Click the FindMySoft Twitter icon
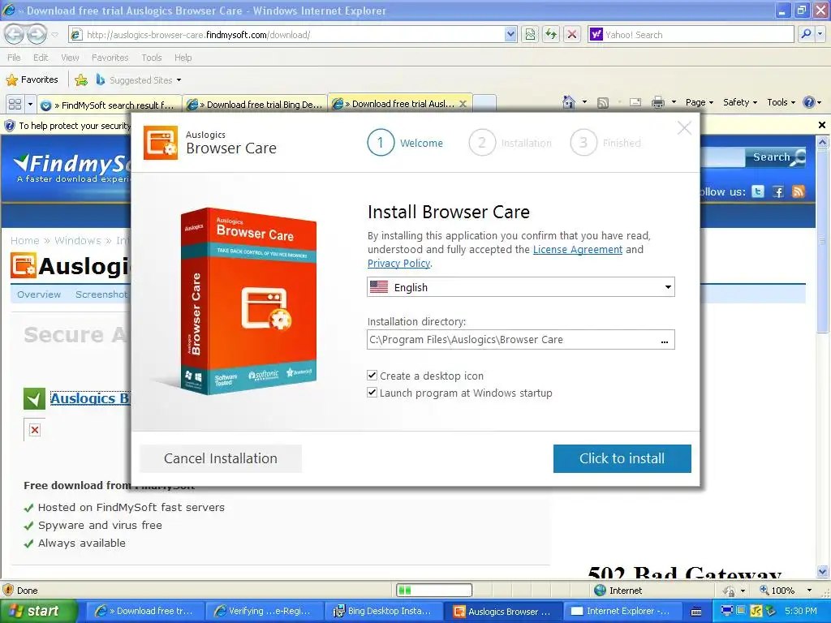Image resolution: width=831 pixels, height=623 pixels. pos(758,191)
